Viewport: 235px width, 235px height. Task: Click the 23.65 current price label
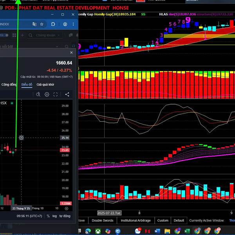coord(65,150)
